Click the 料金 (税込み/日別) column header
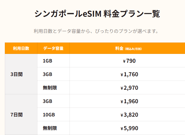The width and height of the screenshot is (185, 135). pyautogui.click(x=128, y=48)
